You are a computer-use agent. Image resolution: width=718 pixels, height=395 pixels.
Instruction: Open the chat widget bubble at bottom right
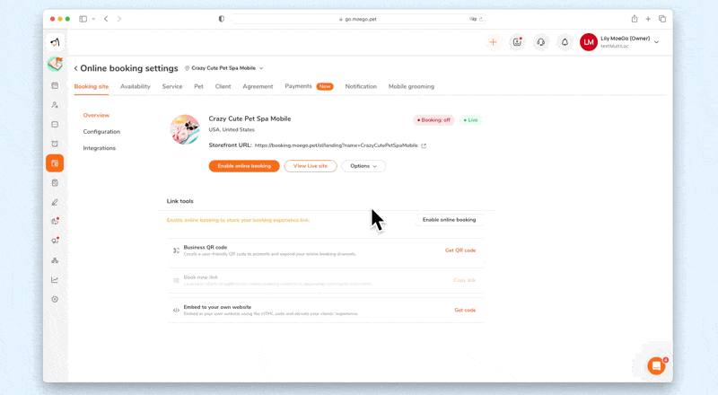click(656, 366)
